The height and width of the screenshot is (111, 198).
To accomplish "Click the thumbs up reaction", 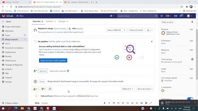I will click(x=35, y=89).
